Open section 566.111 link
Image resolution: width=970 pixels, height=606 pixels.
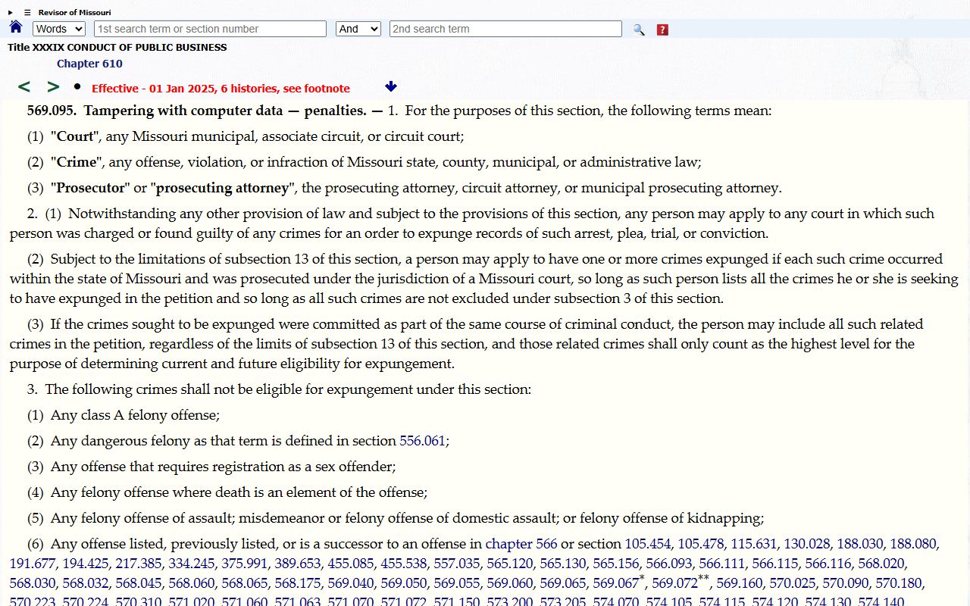[x=722, y=564]
